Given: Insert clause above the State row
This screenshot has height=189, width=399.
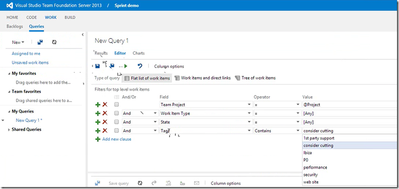Looking at the screenshot, I should [98, 122].
